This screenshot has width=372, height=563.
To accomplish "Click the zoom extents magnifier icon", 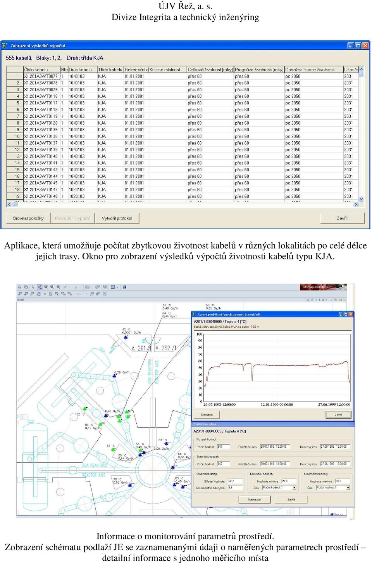I will coord(58,287).
